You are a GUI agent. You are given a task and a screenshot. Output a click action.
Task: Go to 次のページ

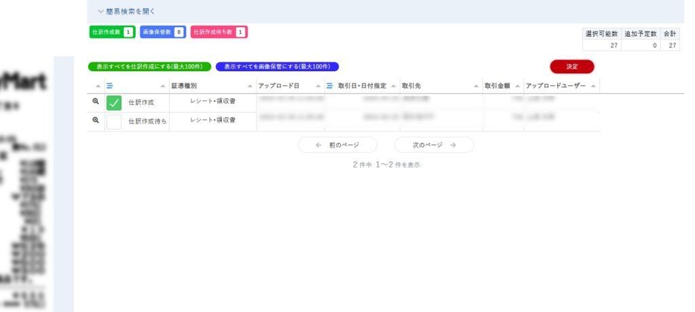click(x=434, y=145)
